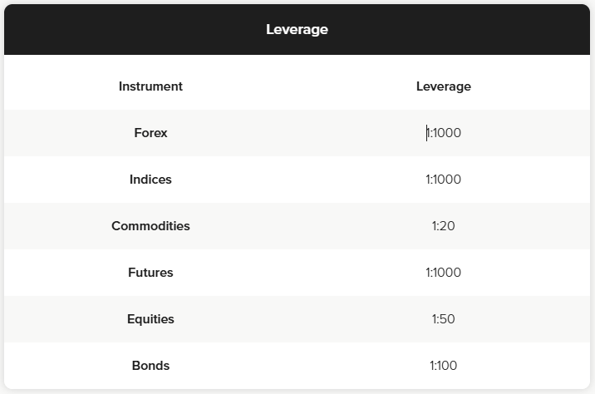Select the Forex instrument label
Image resolution: width=595 pixels, height=394 pixels.
click(x=150, y=133)
